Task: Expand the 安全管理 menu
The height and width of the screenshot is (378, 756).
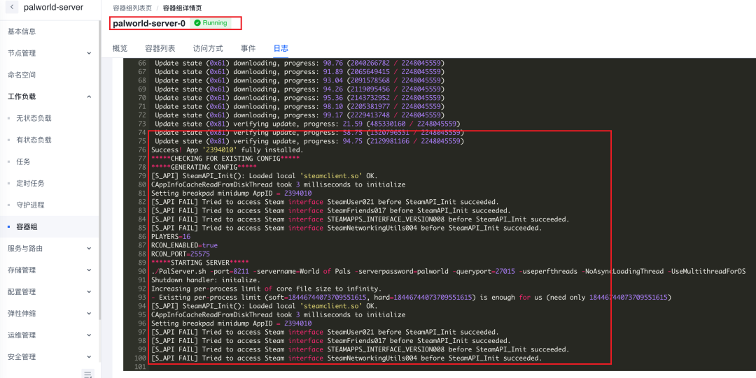Action: tap(88, 357)
